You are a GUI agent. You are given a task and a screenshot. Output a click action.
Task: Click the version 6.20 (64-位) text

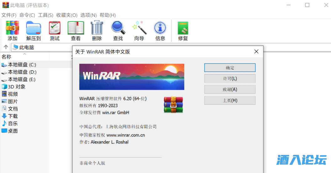pos(135,99)
